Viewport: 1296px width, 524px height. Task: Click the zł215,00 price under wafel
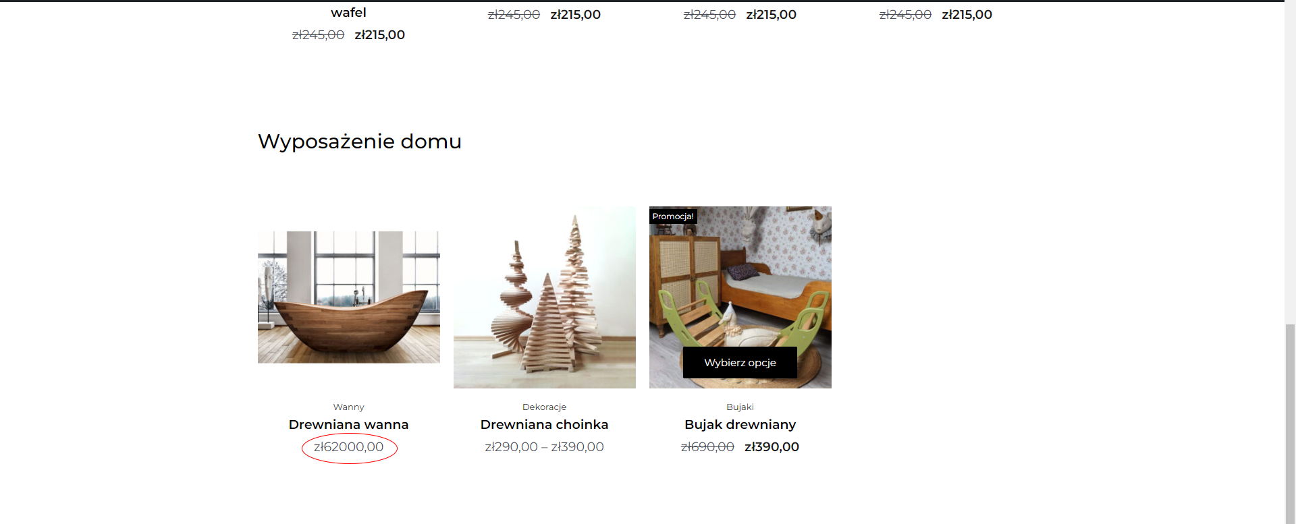point(379,34)
